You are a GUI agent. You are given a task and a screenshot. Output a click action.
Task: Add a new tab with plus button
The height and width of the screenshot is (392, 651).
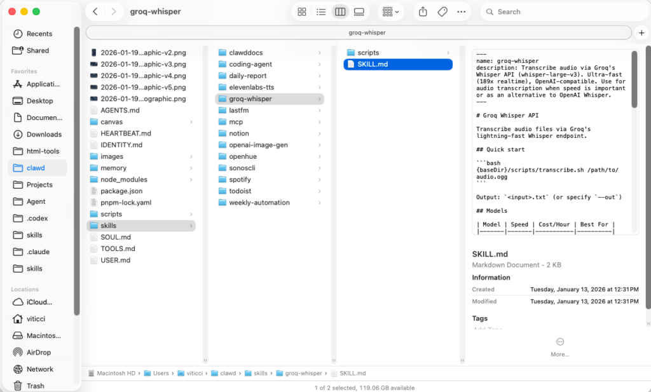(641, 32)
